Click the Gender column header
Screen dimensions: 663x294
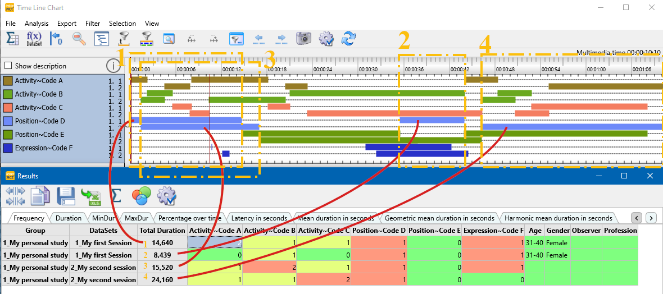pos(558,230)
